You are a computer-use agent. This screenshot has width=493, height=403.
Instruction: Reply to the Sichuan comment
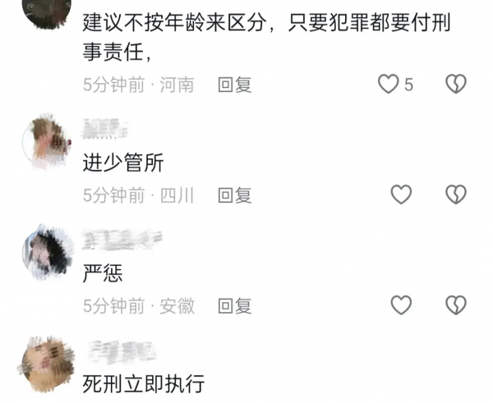tap(235, 195)
